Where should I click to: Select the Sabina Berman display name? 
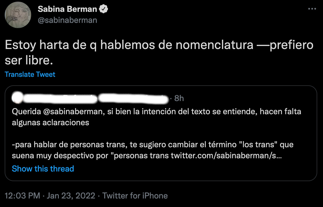pos(67,9)
